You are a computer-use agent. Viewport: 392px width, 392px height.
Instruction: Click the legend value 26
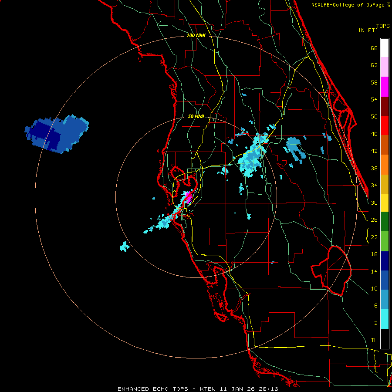374,220
